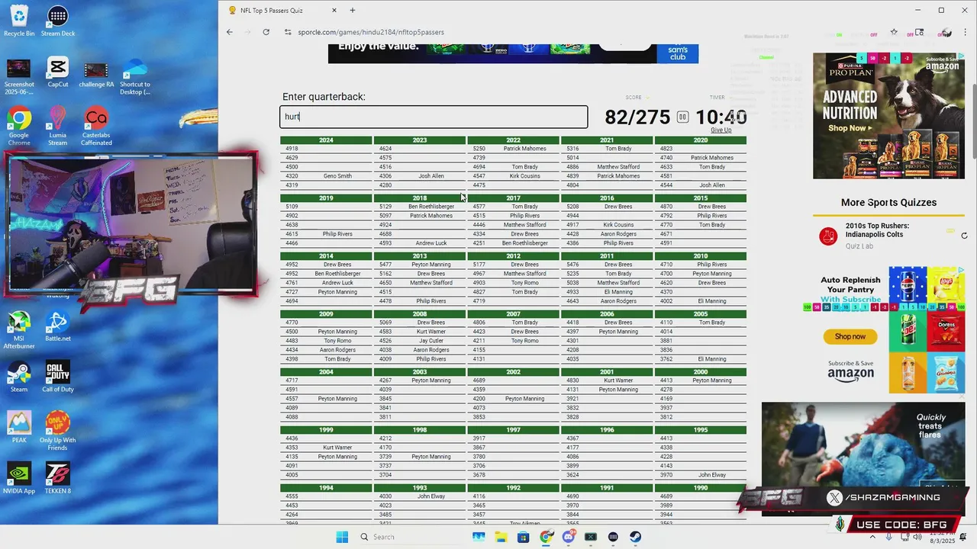Click the Give Up link
The height and width of the screenshot is (549, 977).
tap(721, 130)
